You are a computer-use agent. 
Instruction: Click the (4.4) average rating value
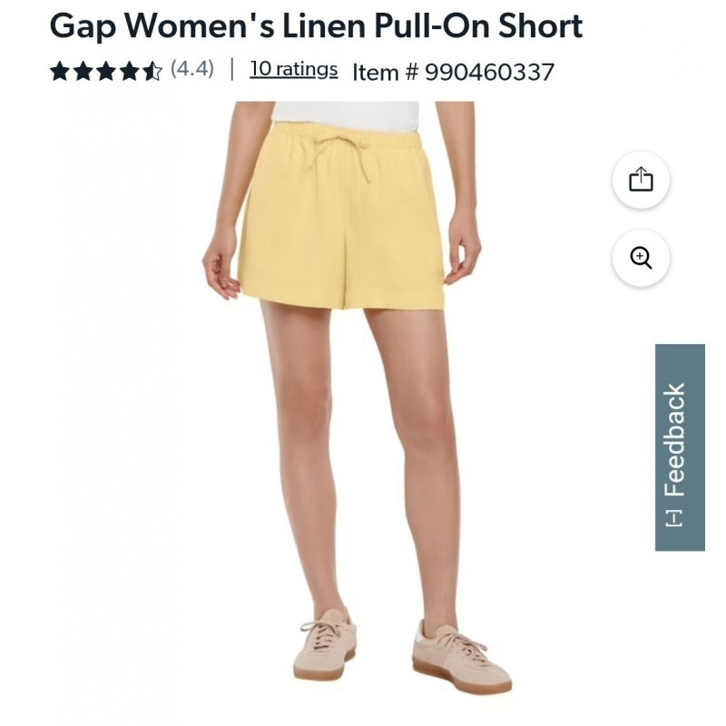click(192, 69)
